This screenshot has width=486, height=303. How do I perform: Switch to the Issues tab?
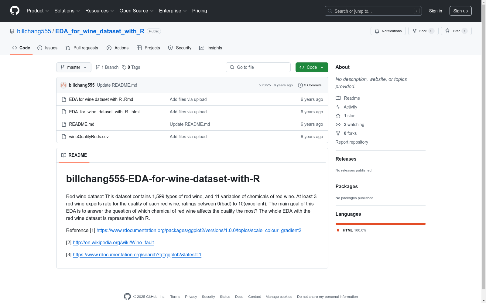(47, 48)
